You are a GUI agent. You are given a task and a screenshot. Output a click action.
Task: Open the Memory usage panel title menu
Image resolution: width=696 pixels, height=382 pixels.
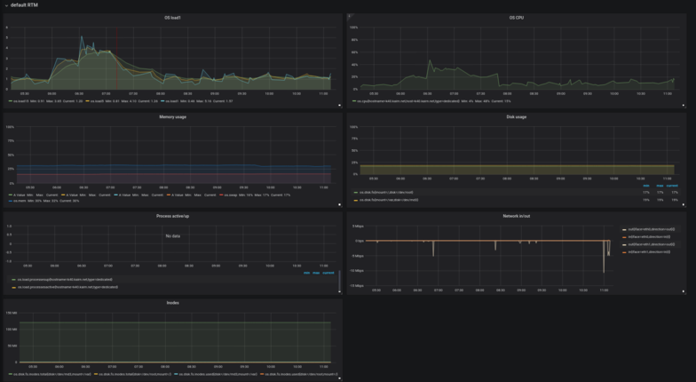click(172, 117)
